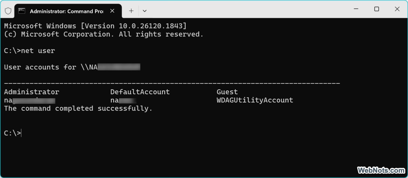Screen dimensions: 408x178
Task: Click the administrator shield icon in title bar
Action: coord(8,11)
